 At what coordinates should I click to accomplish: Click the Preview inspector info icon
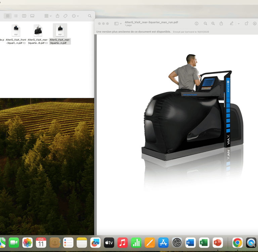(x=197, y=24)
